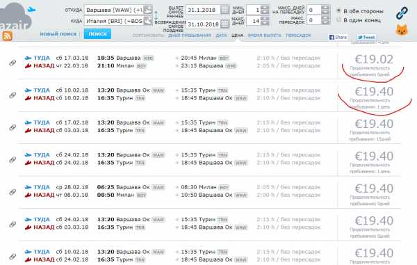The width and height of the screenshot is (417, 265).
Task: Open the €19.02 Милан offer
Action: [x=374, y=59]
